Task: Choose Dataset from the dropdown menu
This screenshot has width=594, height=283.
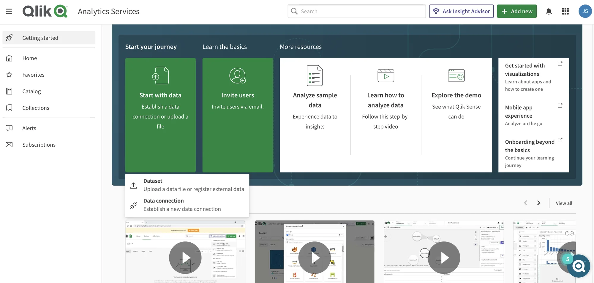Action: pyautogui.click(x=187, y=185)
